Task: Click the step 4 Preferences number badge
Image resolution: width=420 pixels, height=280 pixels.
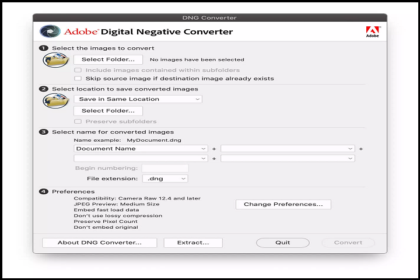Action: pos(44,191)
